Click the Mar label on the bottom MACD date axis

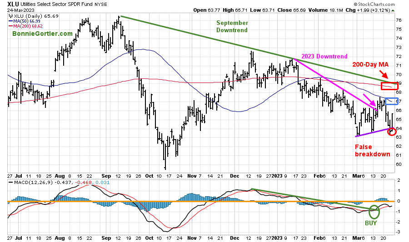(x=357, y=238)
